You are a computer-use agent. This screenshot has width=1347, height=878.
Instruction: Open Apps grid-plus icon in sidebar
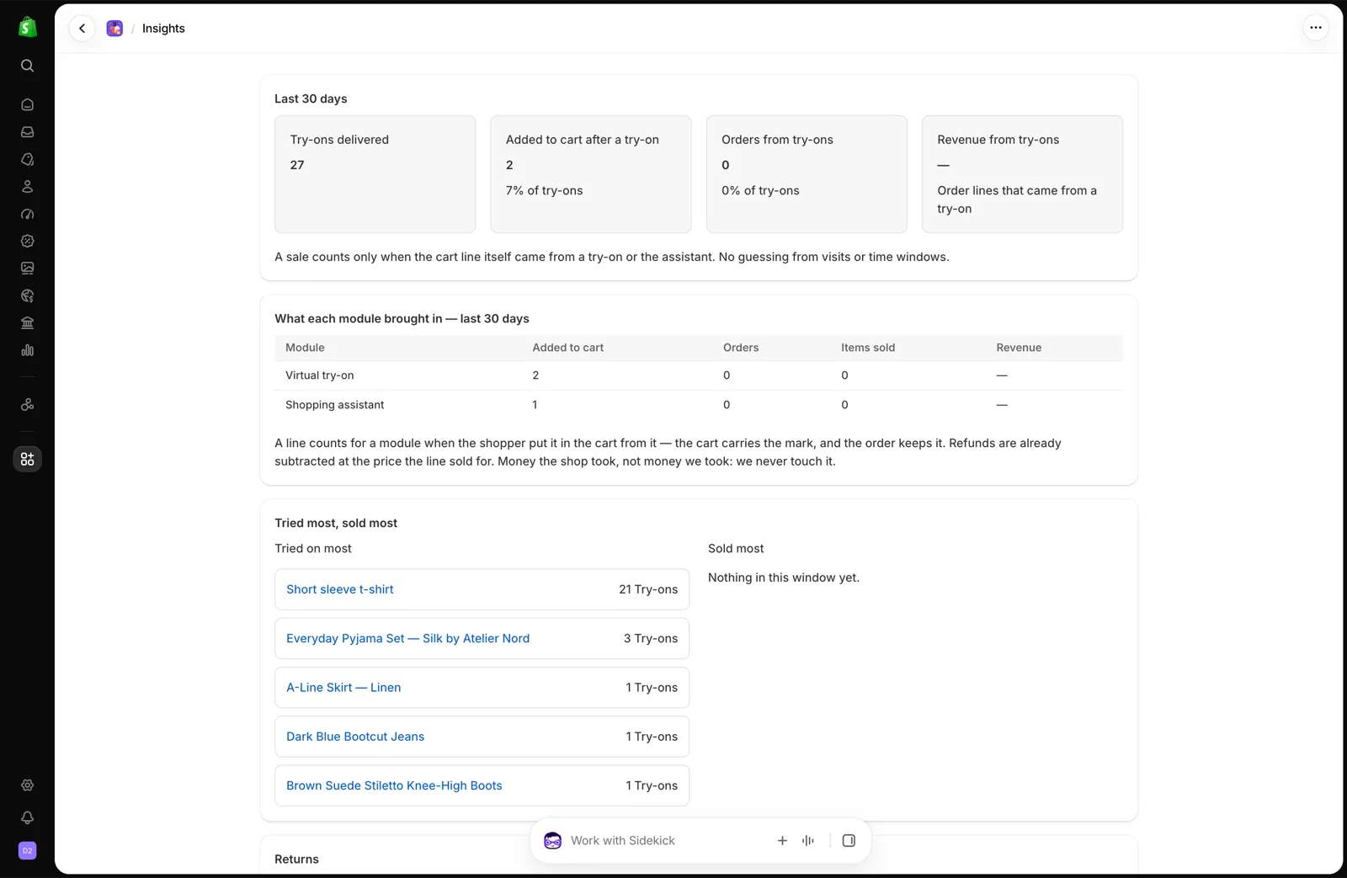tap(27, 459)
